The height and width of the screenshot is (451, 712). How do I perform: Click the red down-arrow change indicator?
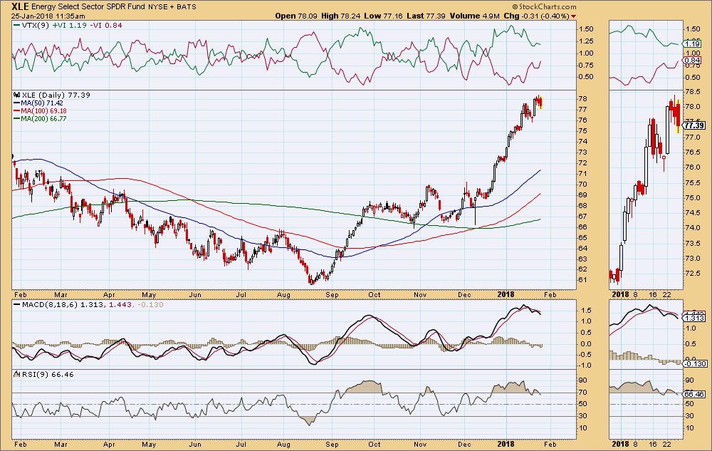click(x=573, y=16)
